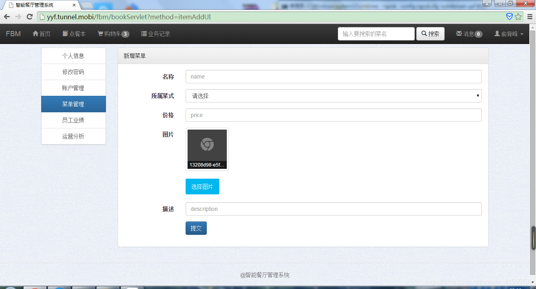Click the 新增菜单 panel heading
Screen dimensions: 536x289
coord(135,56)
